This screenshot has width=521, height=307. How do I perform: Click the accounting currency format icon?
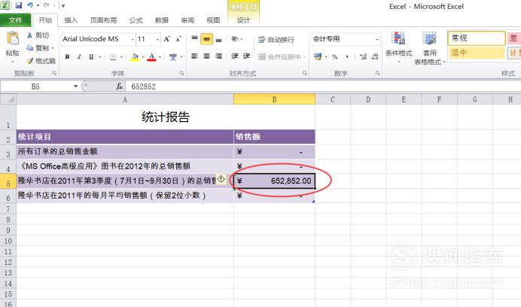318,57
